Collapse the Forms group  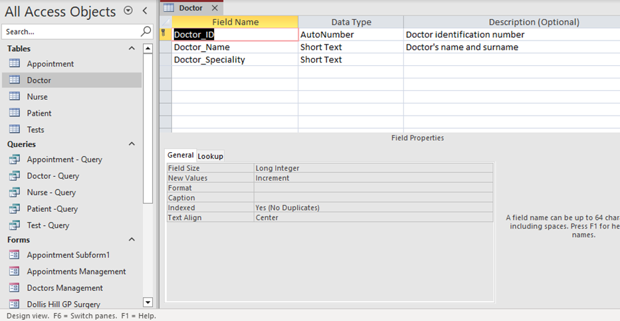pos(132,240)
